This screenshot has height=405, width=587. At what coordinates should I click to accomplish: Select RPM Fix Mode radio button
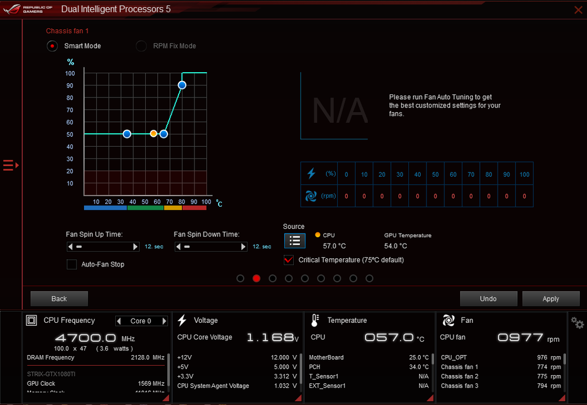[x=141, y=46]
